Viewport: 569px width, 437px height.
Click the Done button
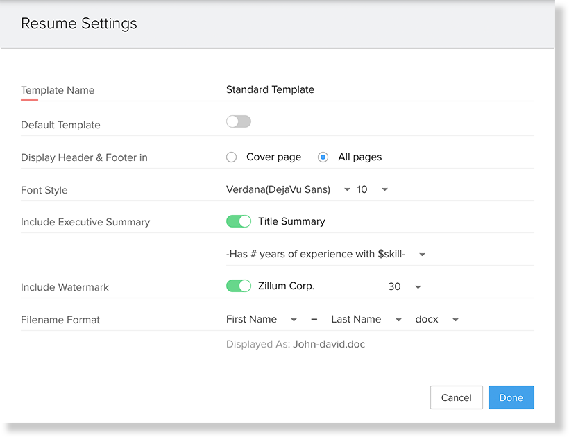click(x=511, y=397)
